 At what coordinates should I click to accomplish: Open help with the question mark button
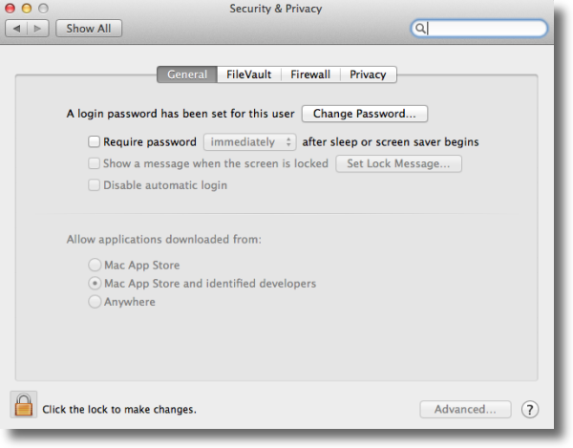tap(529, 409)
